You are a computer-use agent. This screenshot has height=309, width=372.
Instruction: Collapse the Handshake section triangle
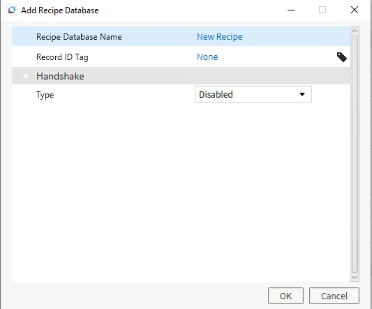pos(26,76)
